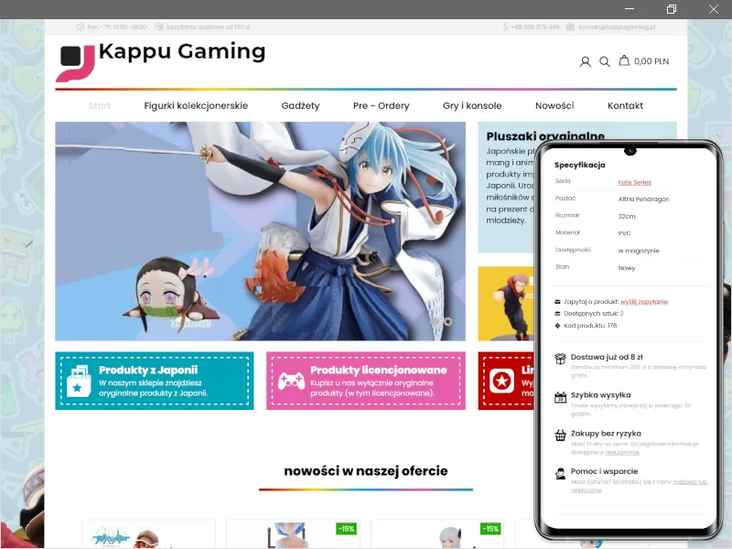732x549 pixels.
Task: Click the Produkty z Japonii banner title
Action: [148, 371]
